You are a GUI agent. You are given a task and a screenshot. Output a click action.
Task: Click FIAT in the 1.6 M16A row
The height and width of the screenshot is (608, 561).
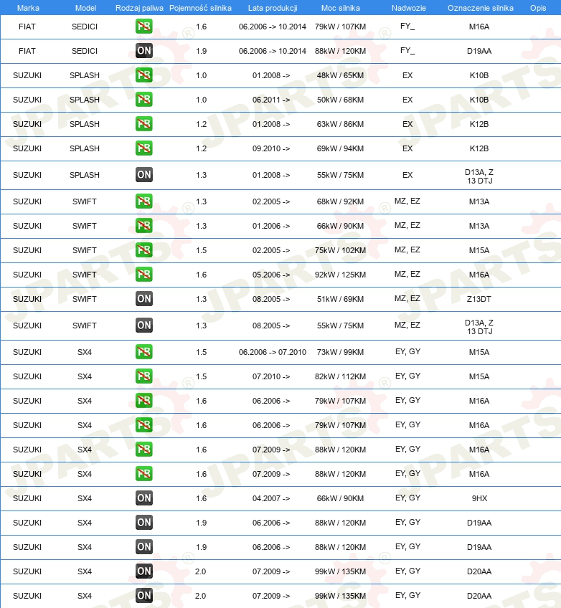click(x=27, y=27)
